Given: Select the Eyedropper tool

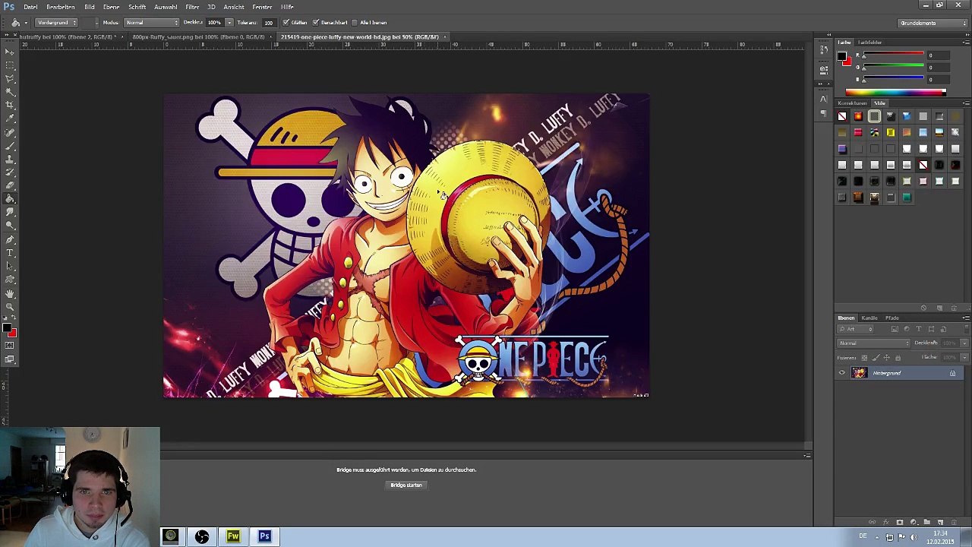Looking at the screenshot, I should tap(9, 119).
